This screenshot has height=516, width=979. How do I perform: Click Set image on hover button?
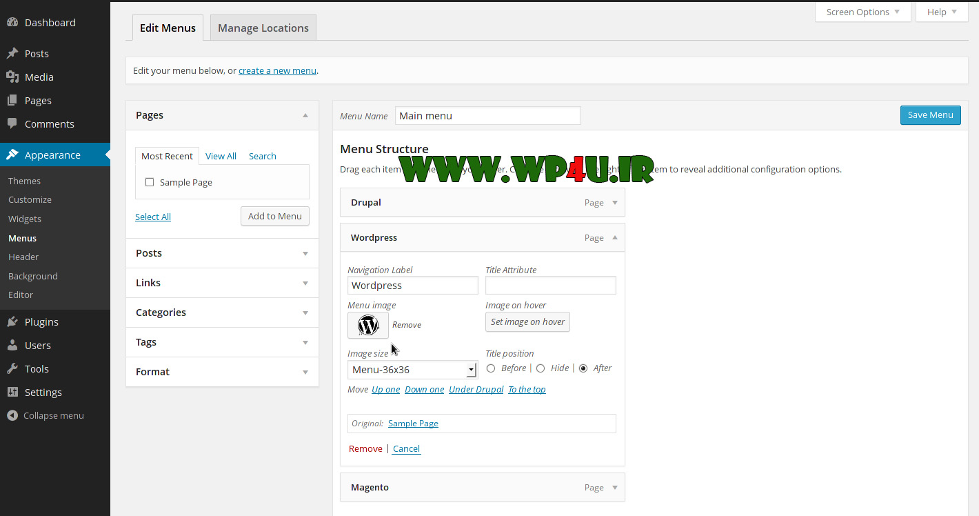pyautogui.click(x=527, y=322)
